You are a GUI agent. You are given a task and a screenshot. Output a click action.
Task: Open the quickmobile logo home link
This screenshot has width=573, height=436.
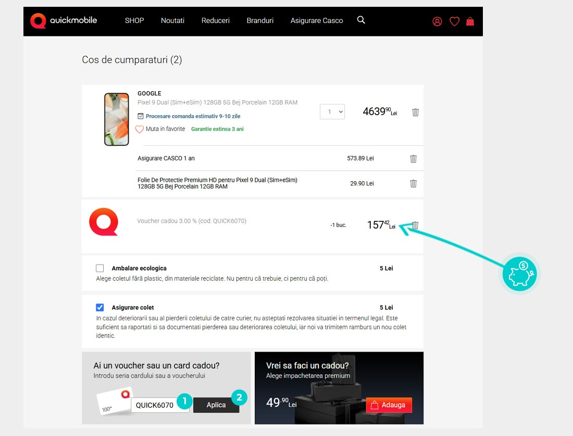pos(64,20)
